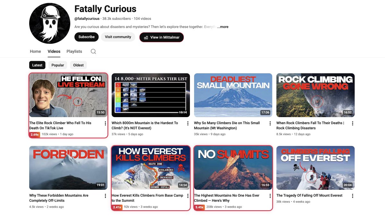Click the channel search magnifier icon
This screenshot has width=385, height=216.
(x=93, y=52)
